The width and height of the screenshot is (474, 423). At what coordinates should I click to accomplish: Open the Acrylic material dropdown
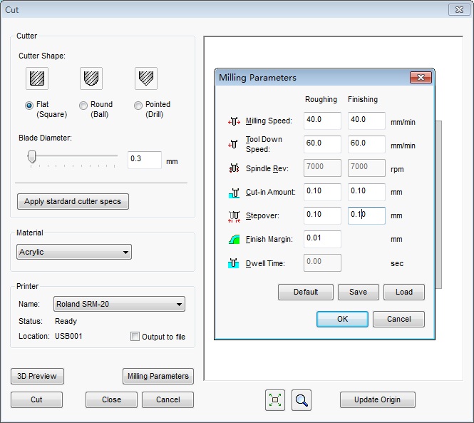74,252
